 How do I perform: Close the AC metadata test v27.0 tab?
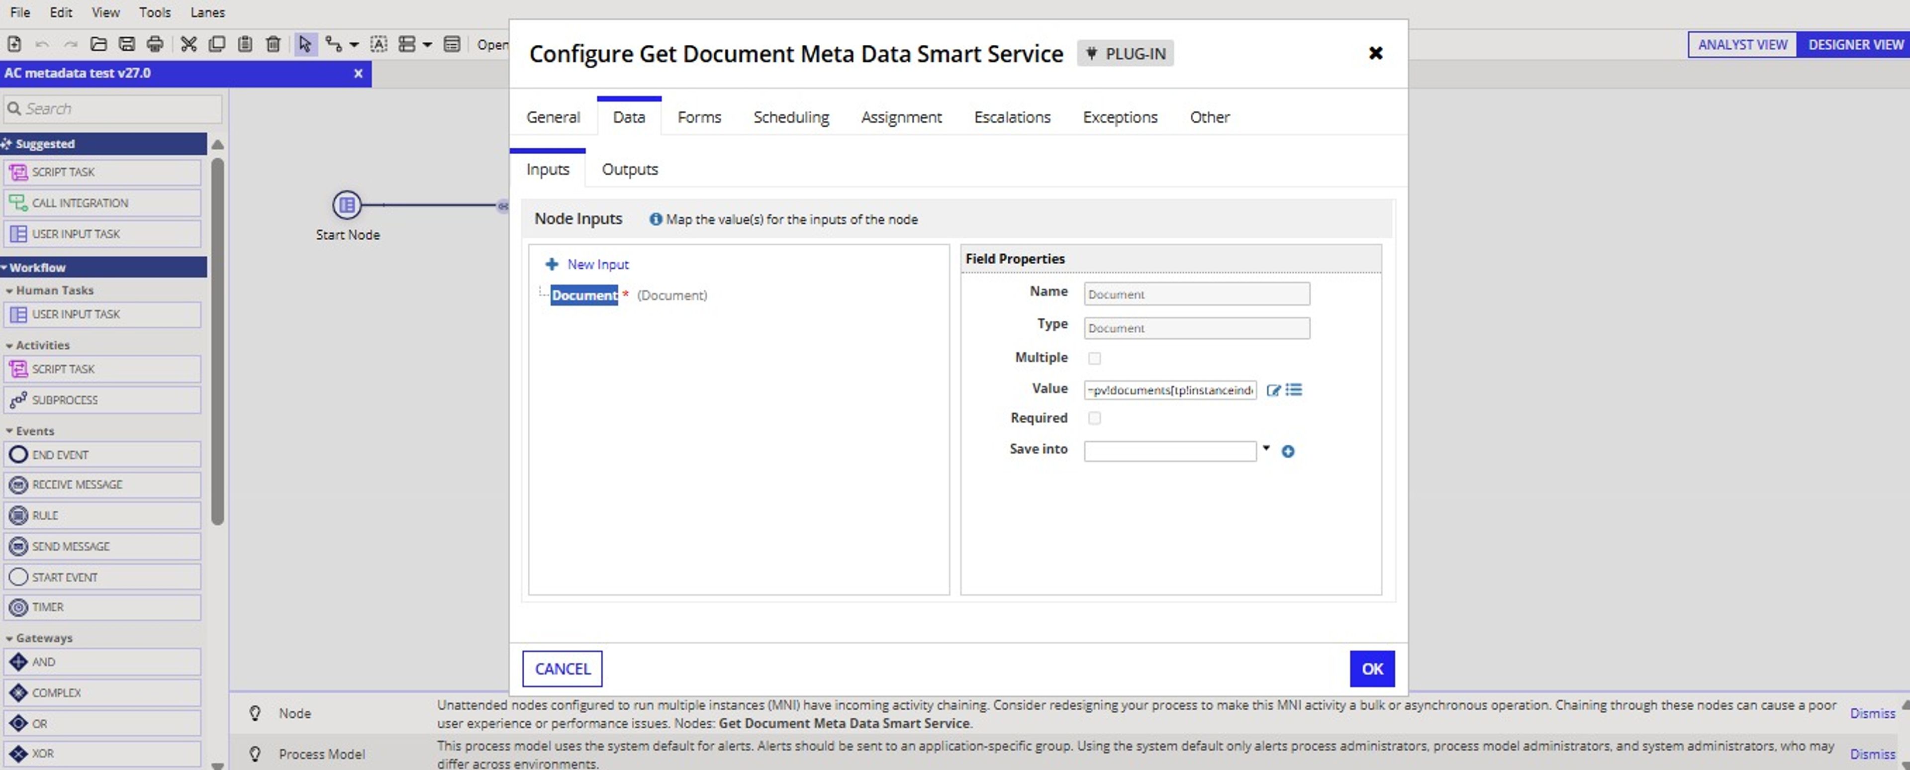coord(358,74)
